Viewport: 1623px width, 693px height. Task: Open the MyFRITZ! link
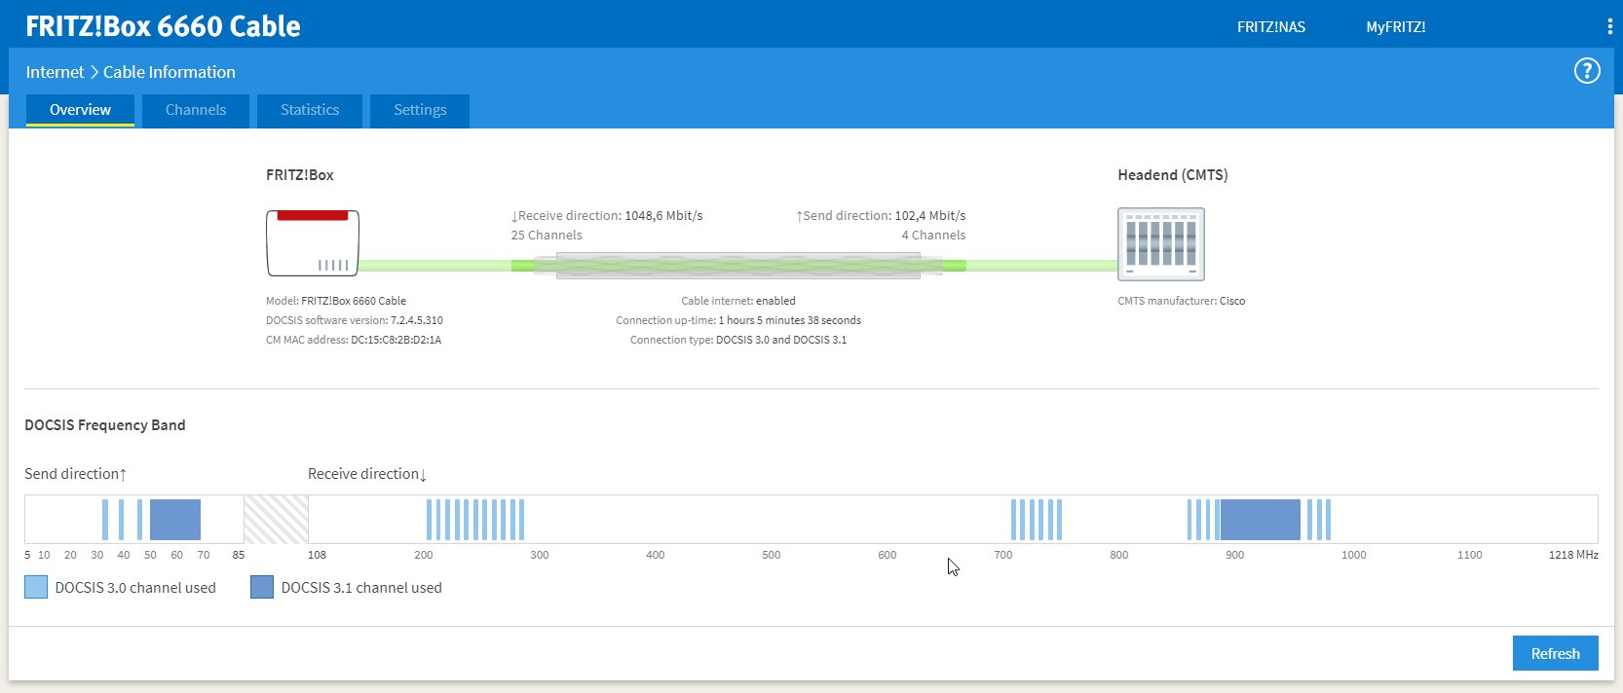click(x=1395, y=27)
